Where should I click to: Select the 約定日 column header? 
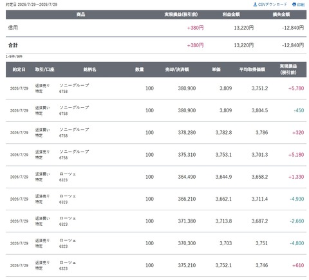click(x=19, y=70)
